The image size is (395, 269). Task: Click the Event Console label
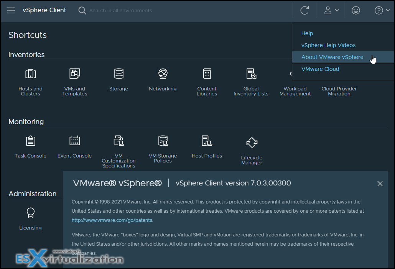(74, 156)
